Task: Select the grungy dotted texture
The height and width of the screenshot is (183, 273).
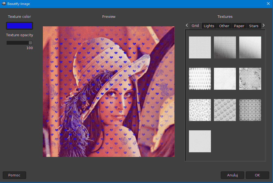Action: pyautogui.click(x=250, y=79)
